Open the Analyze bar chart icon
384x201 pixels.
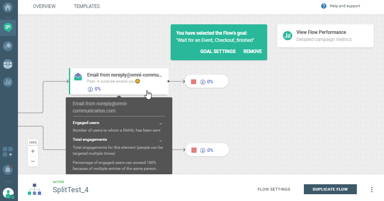[8, 82]
